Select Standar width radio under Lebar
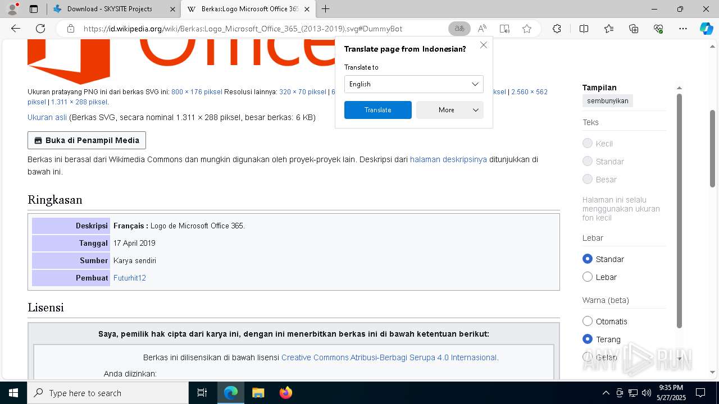The width and height of the screenshot is (719, 404). tap(588, 259)
